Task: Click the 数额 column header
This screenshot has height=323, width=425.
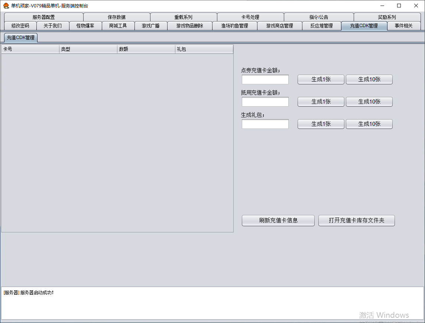Action: point(146,49)
